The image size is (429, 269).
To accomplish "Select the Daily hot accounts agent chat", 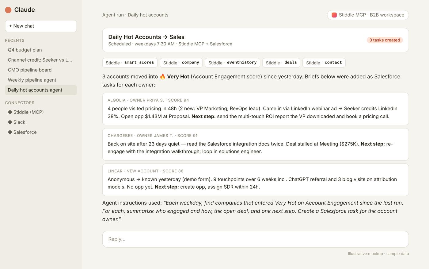I will pos(41,90).
